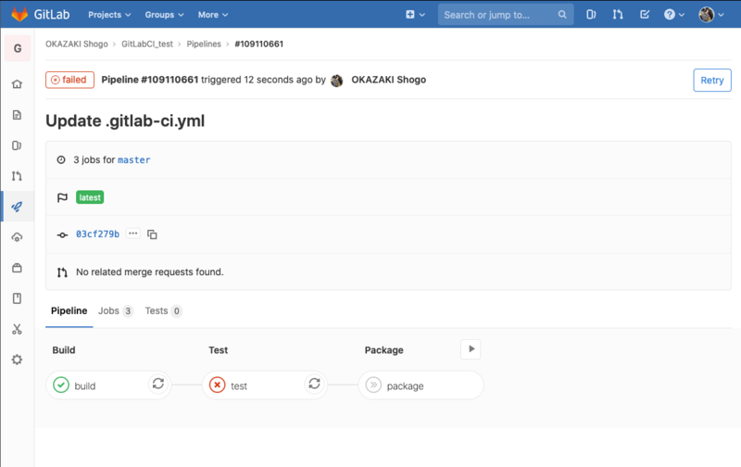Open the To-Do list icon
741x467 pixels.
[x=644, y=15]
